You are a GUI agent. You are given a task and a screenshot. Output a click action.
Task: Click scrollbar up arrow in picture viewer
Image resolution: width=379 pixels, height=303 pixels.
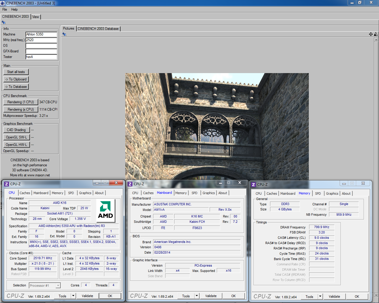(376, 39)
